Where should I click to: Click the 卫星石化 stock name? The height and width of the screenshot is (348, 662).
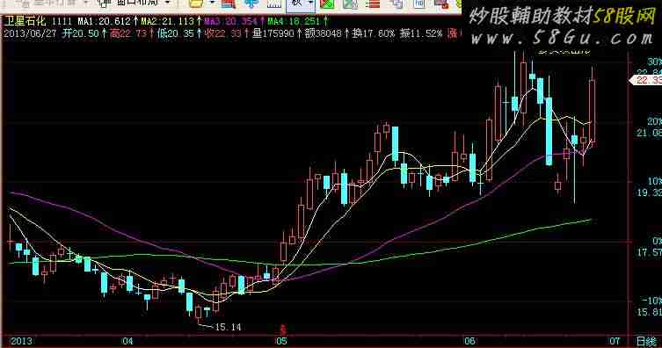(x=25, y=21)
